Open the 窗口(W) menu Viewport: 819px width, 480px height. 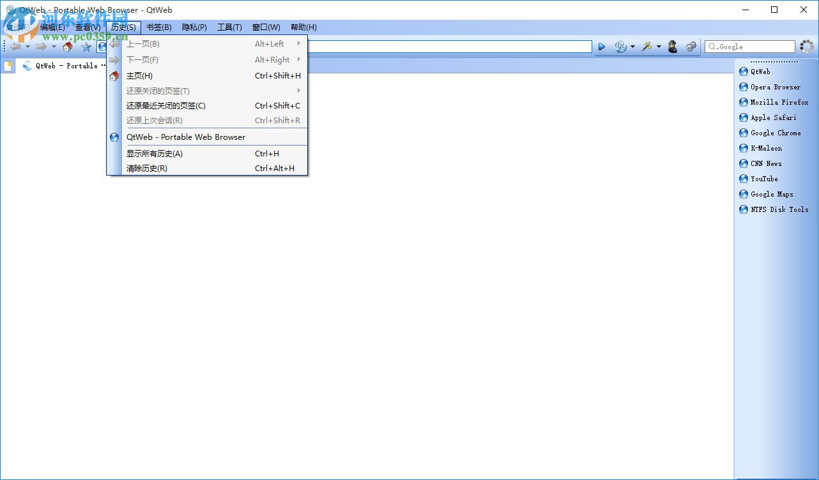click(266, 27)
